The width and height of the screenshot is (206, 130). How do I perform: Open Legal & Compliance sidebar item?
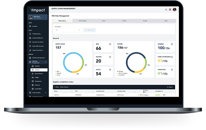point(38,50)
